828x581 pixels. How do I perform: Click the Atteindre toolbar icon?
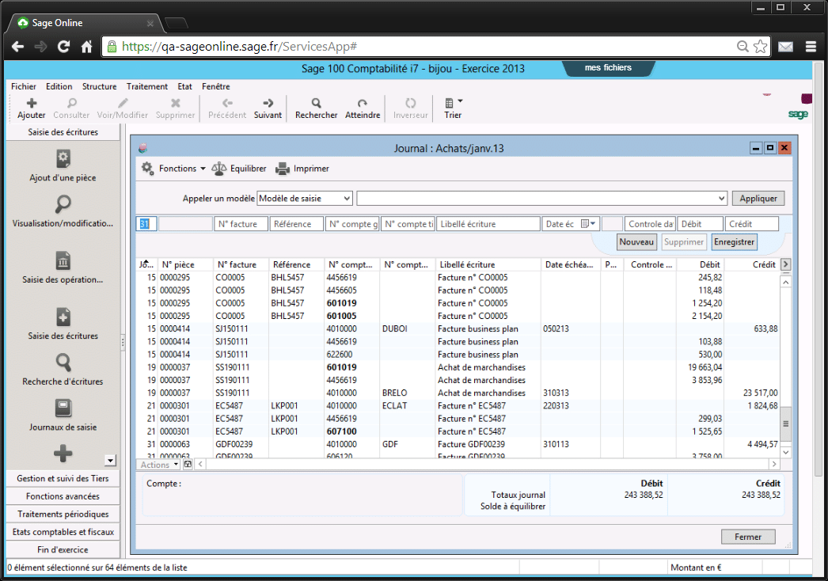tap(363, 103)
